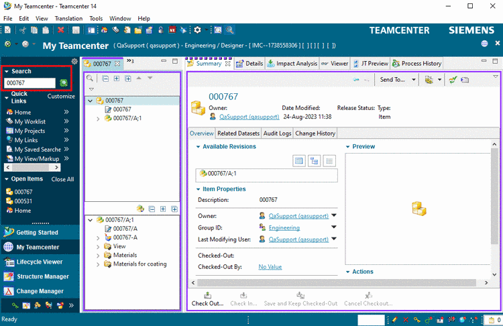Screen dimensions: 503x326
Task: Click the Copy toolbar icon
Action: coord(34,30)
